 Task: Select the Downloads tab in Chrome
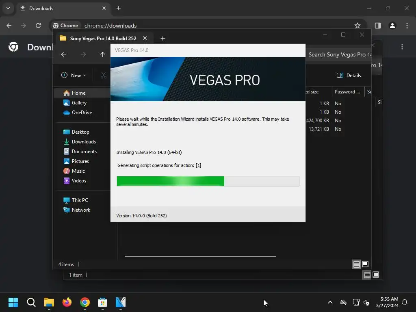pos(64,8)
